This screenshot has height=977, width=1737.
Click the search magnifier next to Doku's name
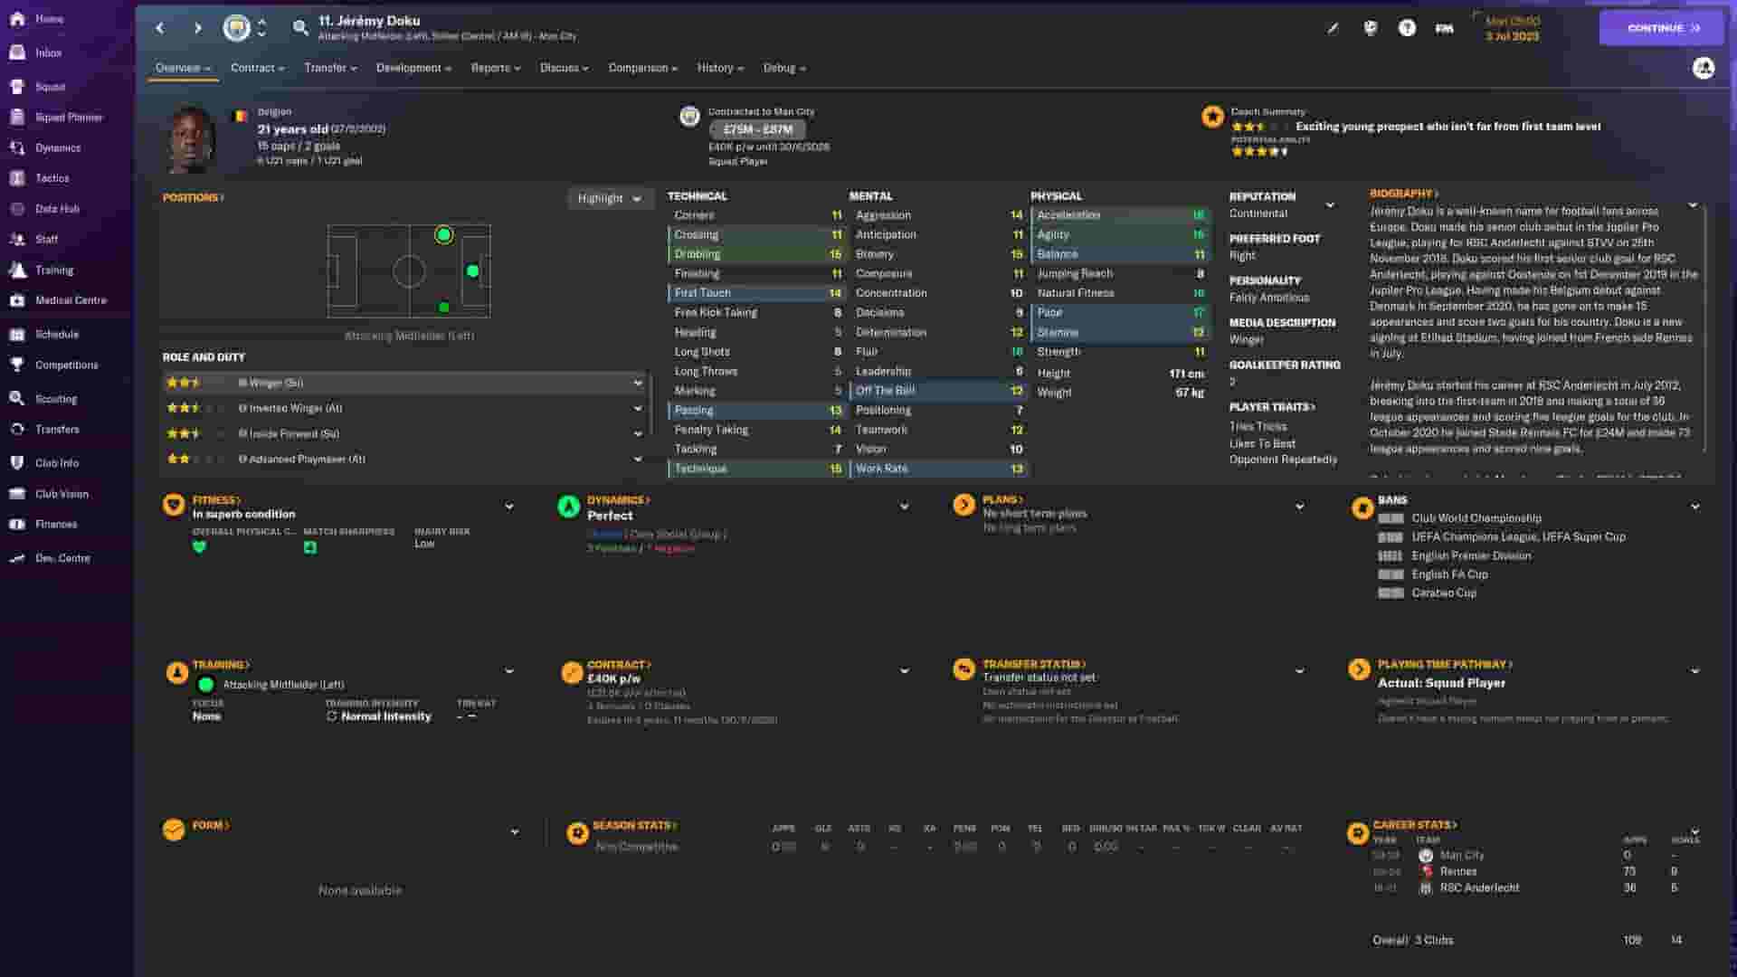coord(301,28)
